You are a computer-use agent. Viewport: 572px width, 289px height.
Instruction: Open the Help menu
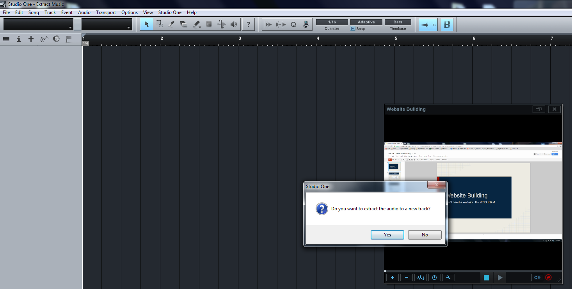pyautogui.click(x=192, y=12)
